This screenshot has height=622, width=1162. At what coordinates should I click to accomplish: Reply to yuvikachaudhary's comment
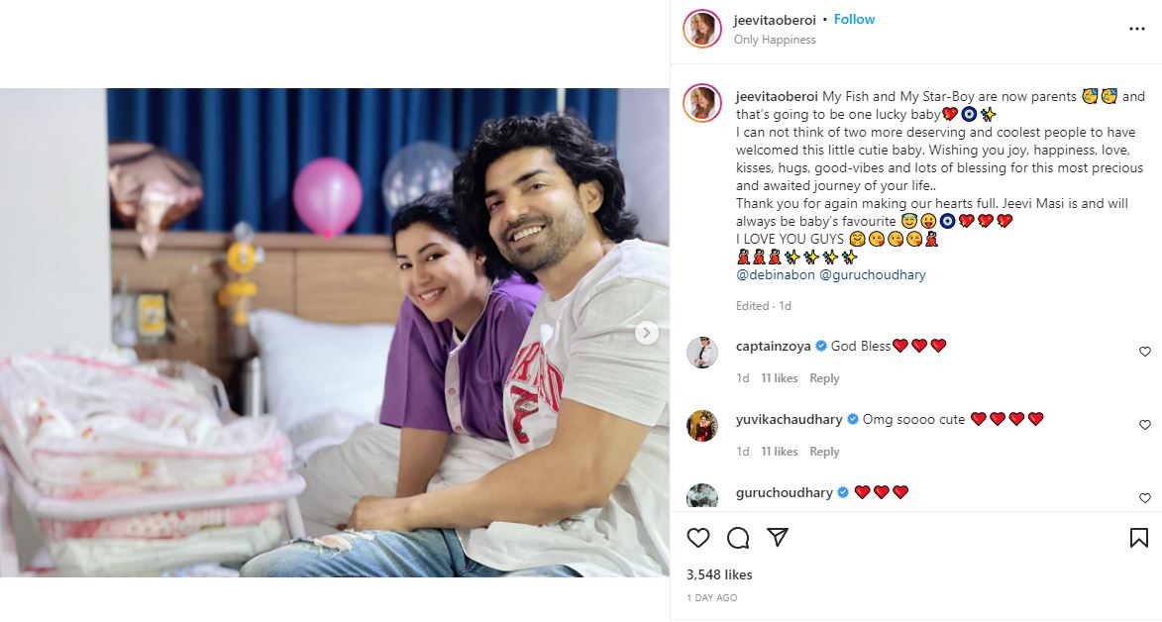point(824,452)
